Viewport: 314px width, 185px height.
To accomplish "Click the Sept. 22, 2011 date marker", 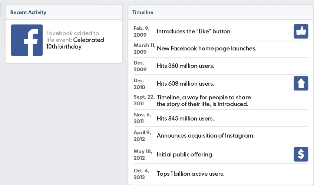I will pos(144,100).
